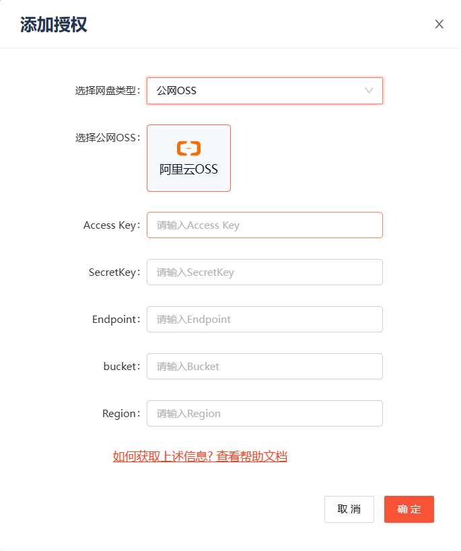Close the 添加授权 dialog with the X
Screen dimensions: 461x551
pyautogui.click(x=439, y=24)
